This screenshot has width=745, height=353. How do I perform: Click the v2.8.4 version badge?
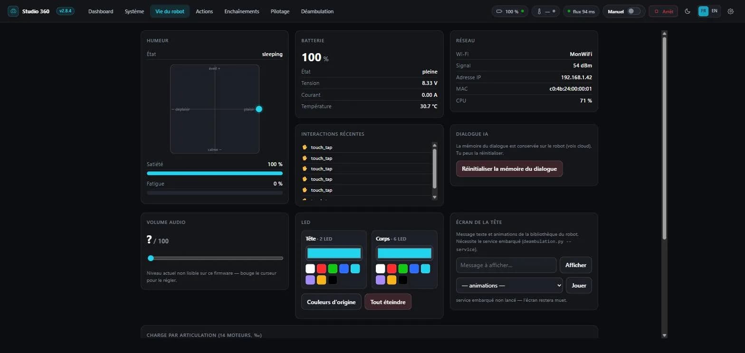[x=65, y=11]
